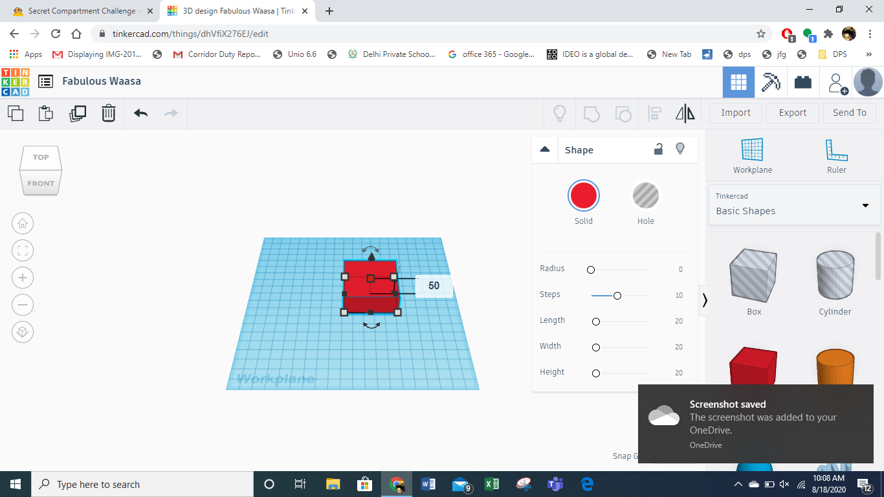Click the Copy icon in toolbar

[x=16, y=113]
